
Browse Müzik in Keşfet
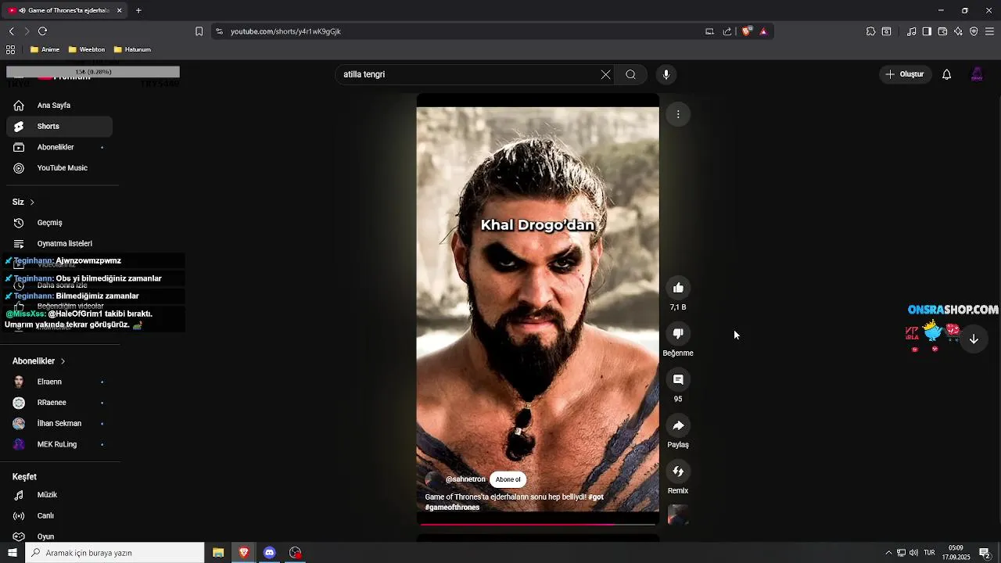click(59, 495)
